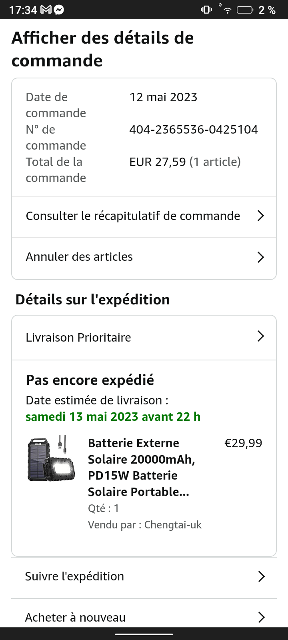The width and height of the screenshot is (288, 640).
Task: Open Livraison Prioritaire details
Action: pos(78,338)
